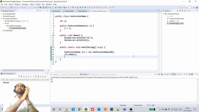
Task: Click Pin Console icon
Action: (x=178, y=74)
